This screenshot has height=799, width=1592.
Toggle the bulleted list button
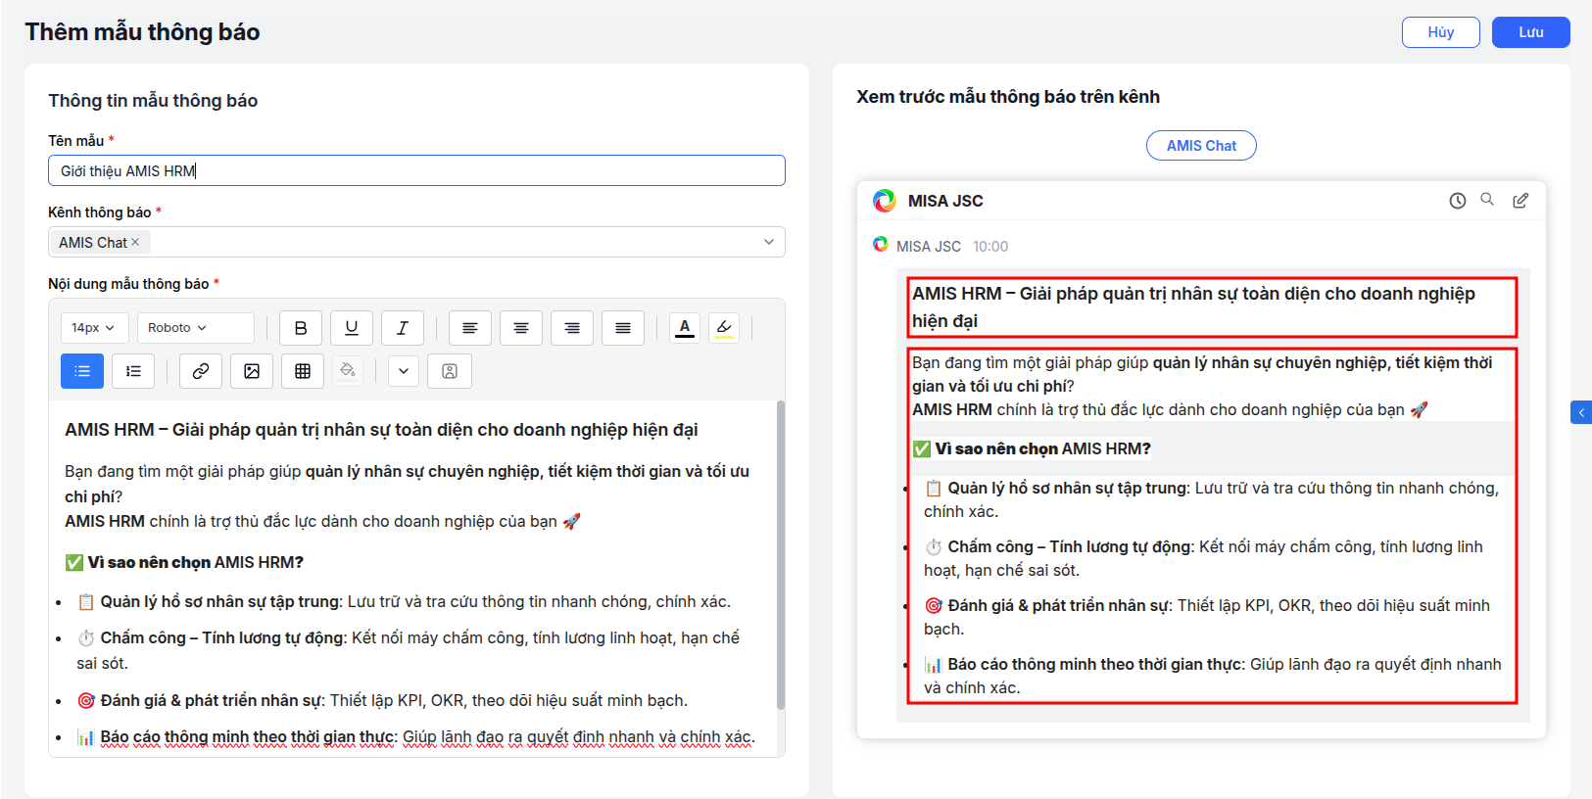pyautogui.click(x=82, y=371)
